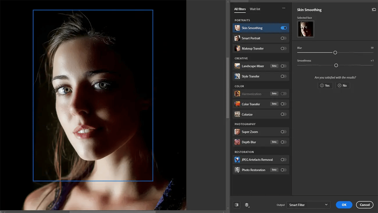The height and width of the screenshot is (213, 378).
Task: Click the Photo Restoration filter thumbnail icon
Action: [237, 170]
